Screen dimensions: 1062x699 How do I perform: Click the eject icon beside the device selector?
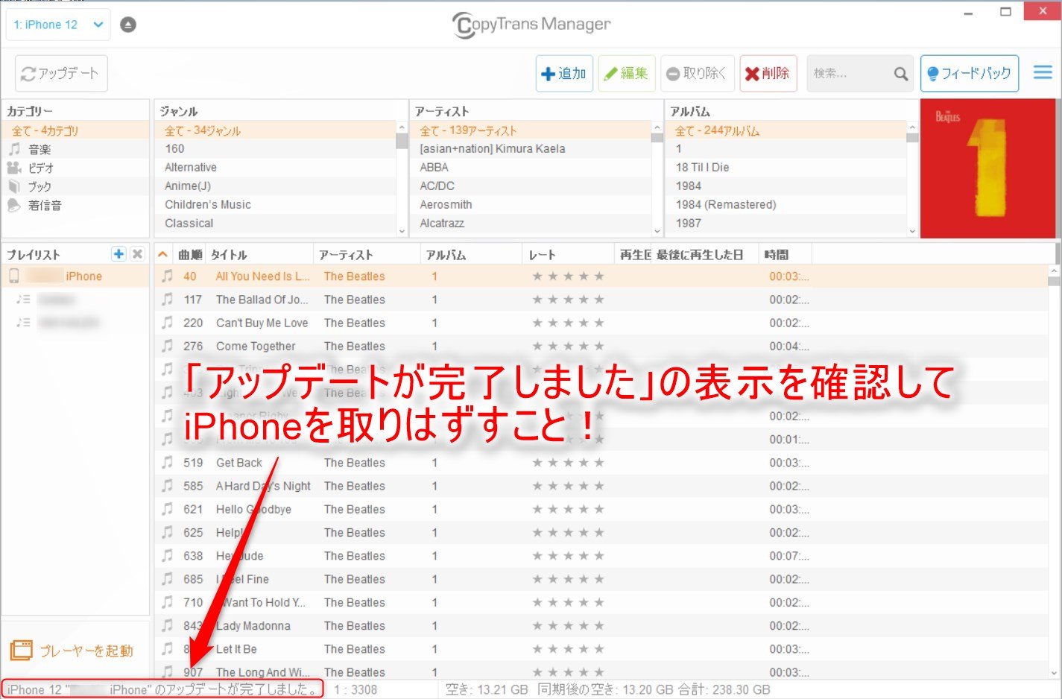click(127, 23)
